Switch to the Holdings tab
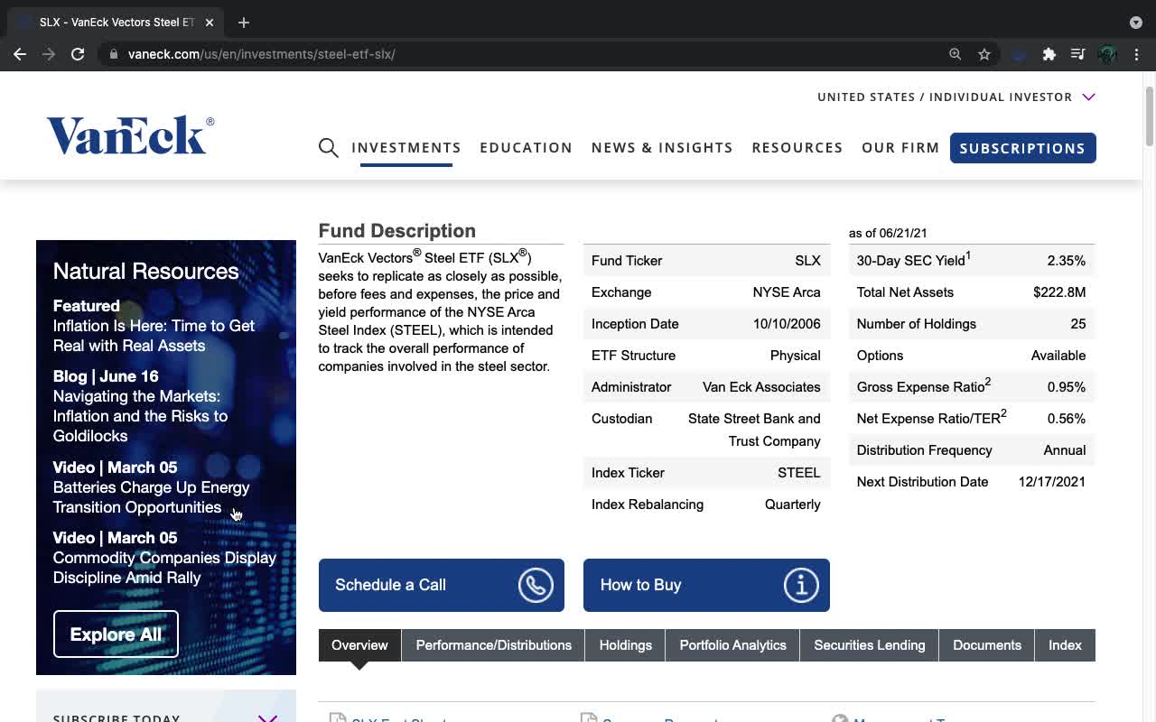1156x722 pixels. click(x=625, y=645)
